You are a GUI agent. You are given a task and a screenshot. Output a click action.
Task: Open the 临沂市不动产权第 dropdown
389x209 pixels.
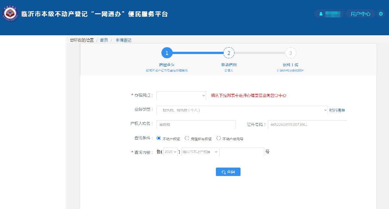pyautogui.click(x=200, y=152)
